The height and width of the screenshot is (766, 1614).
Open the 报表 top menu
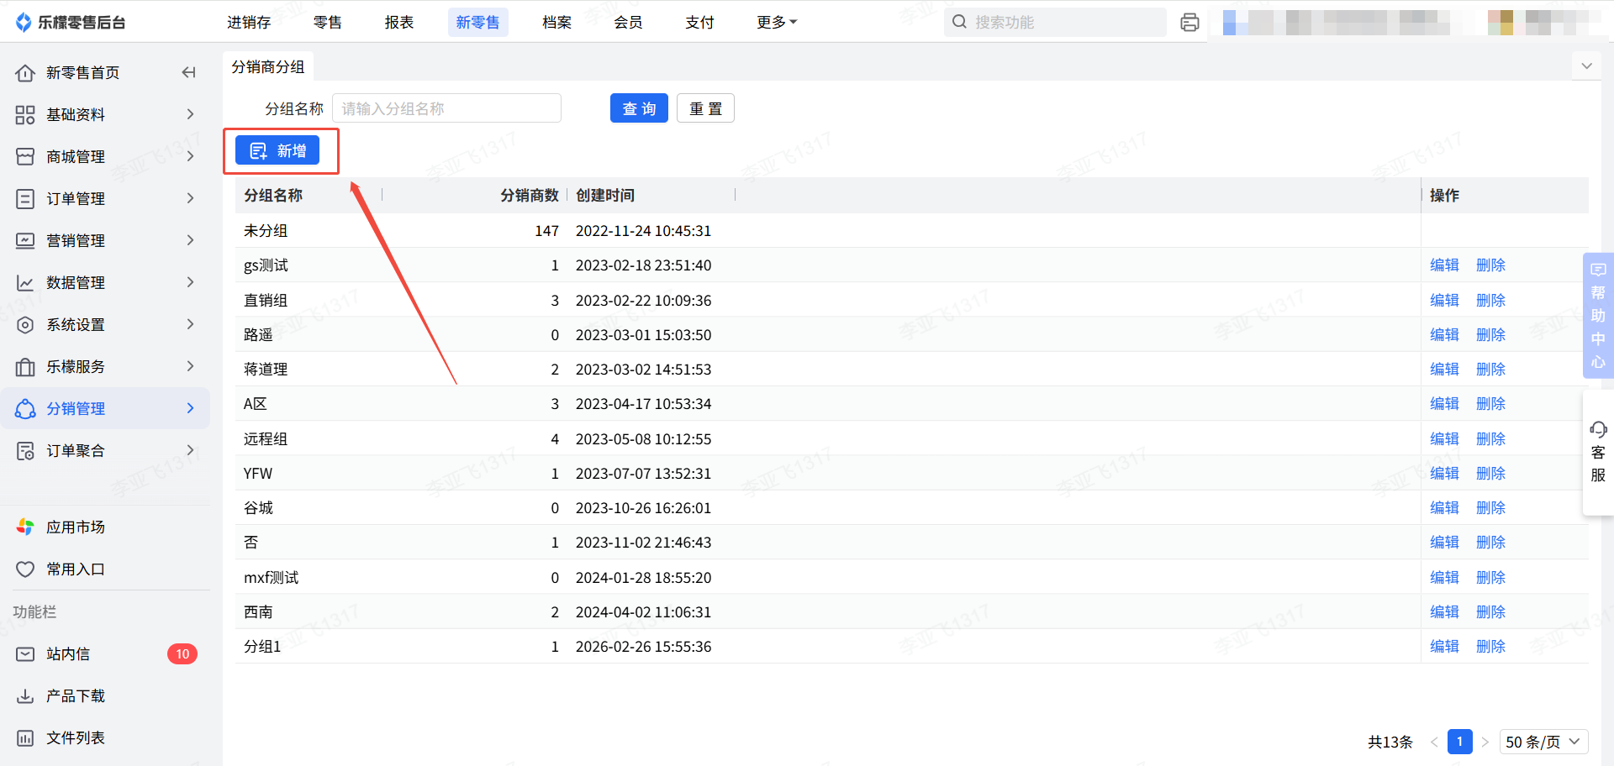click(x=399, y=22)
